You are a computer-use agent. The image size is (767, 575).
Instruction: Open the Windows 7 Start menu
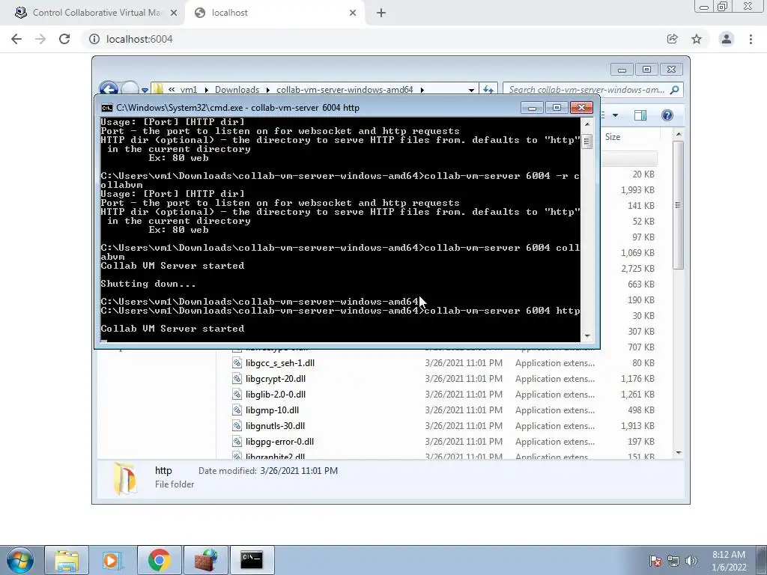(20, 560)
